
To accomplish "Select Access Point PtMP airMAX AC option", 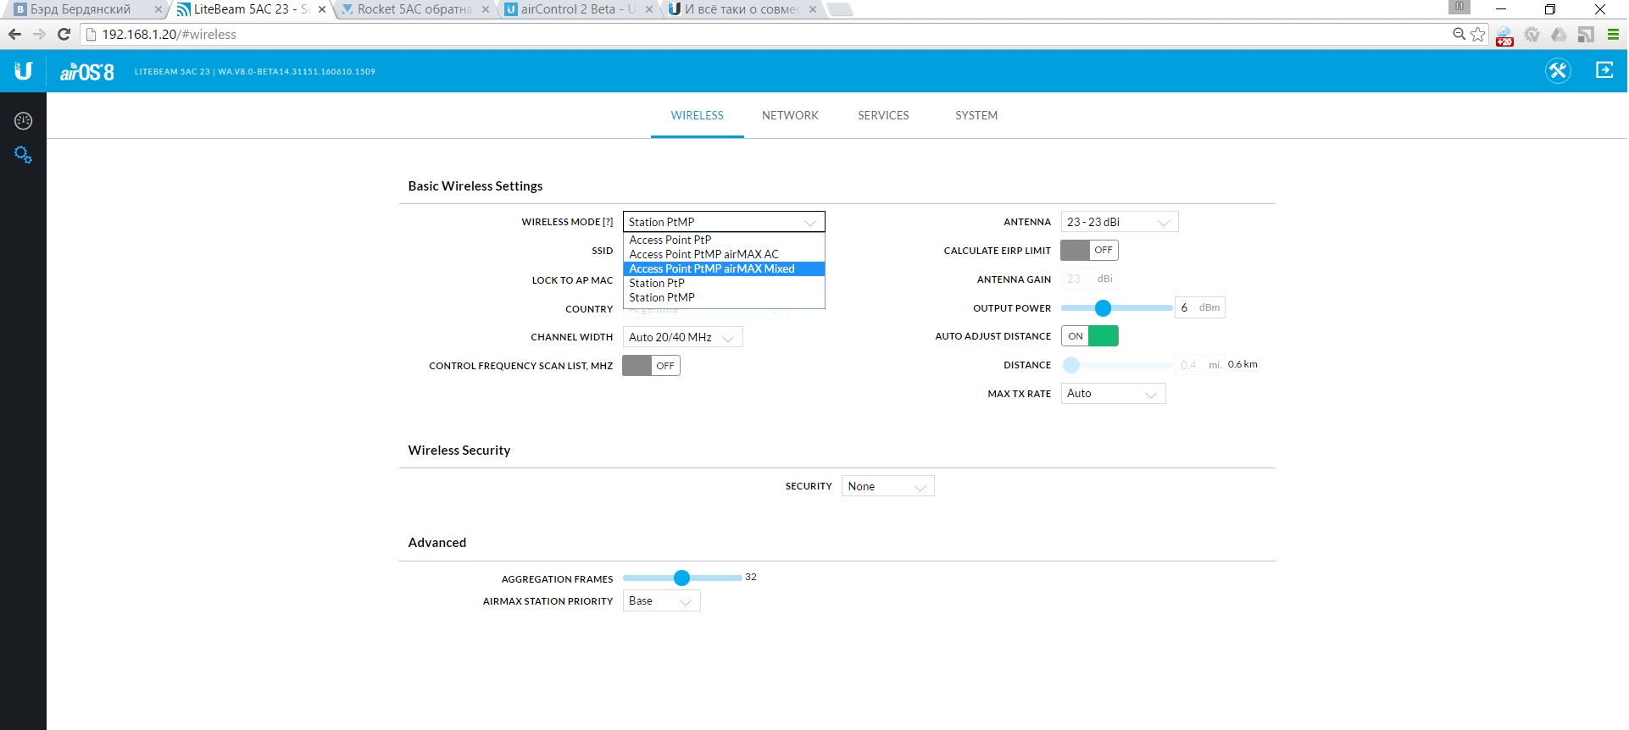I will click(724, 254).
